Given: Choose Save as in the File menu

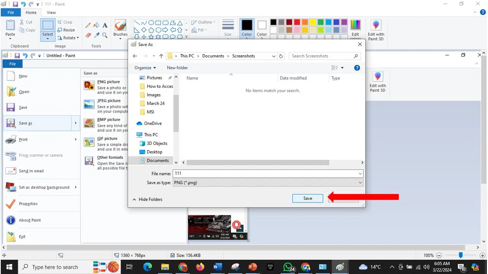Looking at the screenshot, I should [41, 123].
